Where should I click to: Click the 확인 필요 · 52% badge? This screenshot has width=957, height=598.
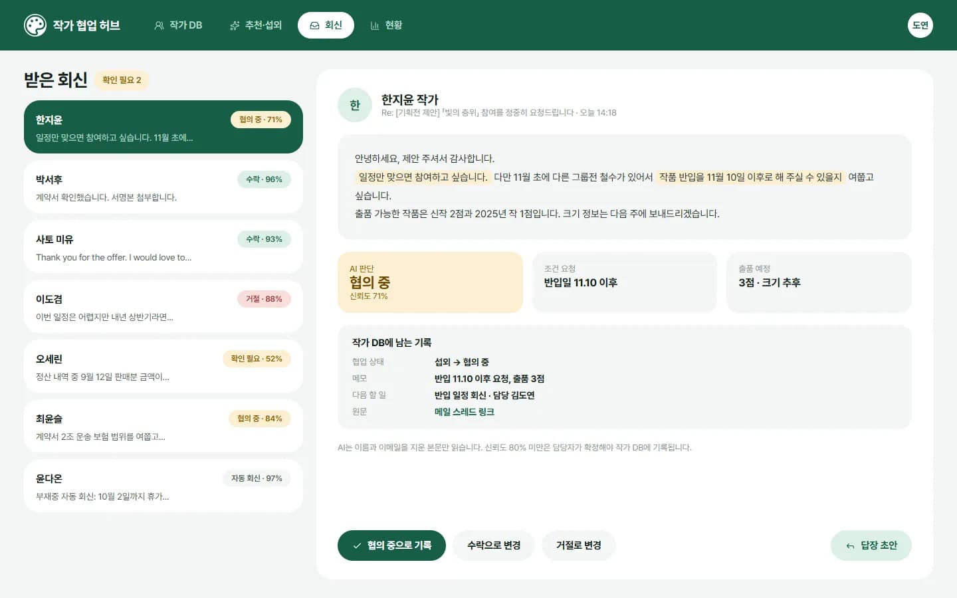(257, 359)
